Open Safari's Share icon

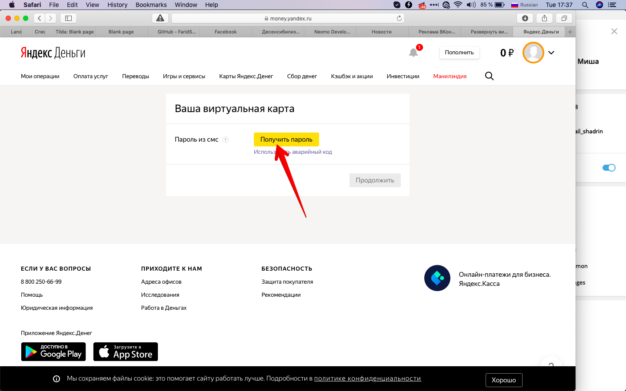544,18
